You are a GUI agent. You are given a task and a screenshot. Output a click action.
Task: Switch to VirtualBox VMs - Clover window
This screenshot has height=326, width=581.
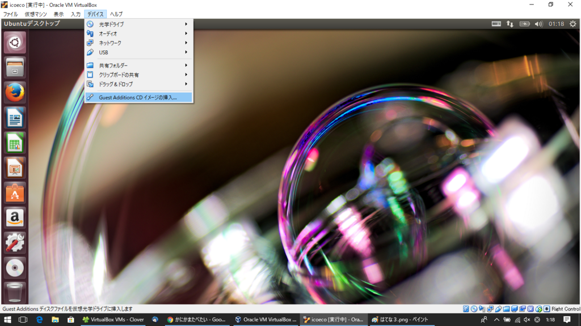coord(113,320)
